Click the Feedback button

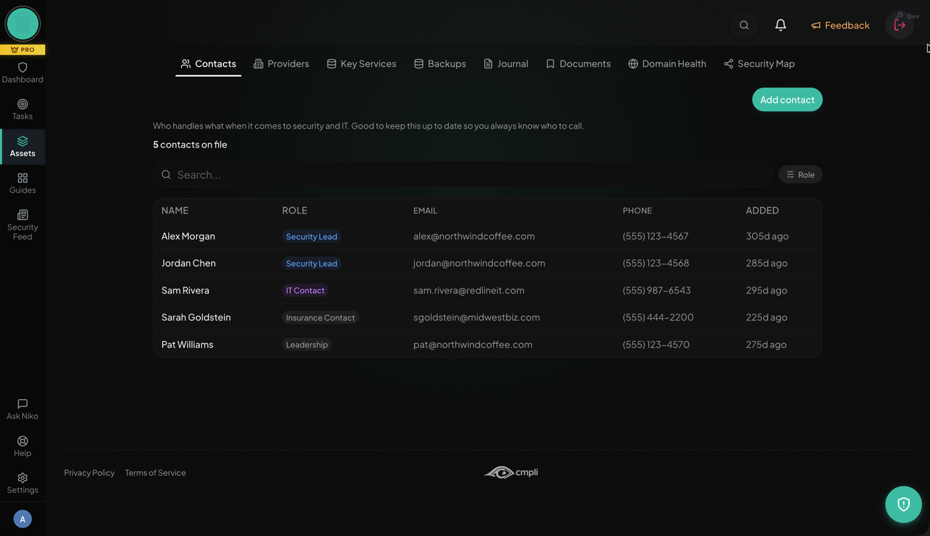[x=840, y=25]
